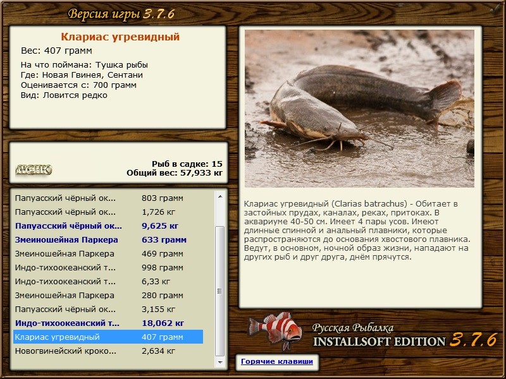Click the fish list scrollbar thumb
Screen dimensions: 506x379
tap(219, 291)
